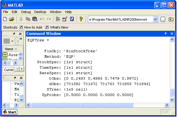Expand the plot type dropdown arrow
The image size is (177, 117).
click(12, 41)
